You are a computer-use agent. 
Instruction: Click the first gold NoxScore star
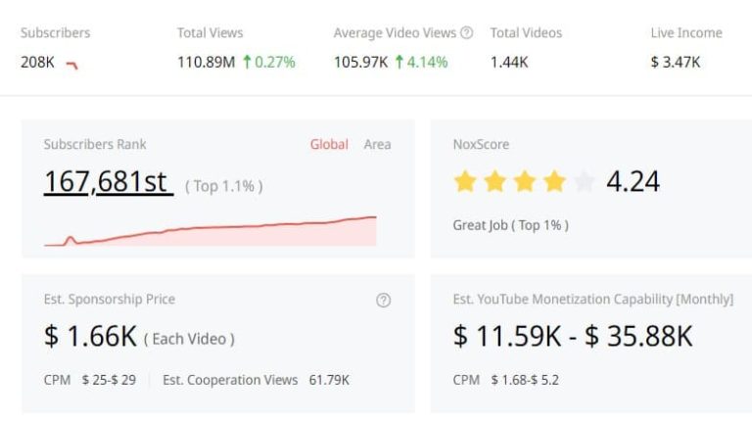click(x=465, y=181)
